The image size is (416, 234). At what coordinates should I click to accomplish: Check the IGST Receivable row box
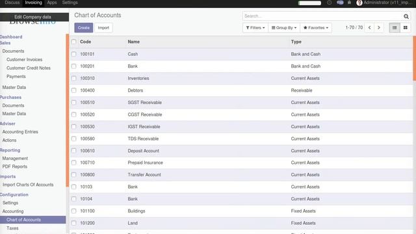tap(73, 127)
